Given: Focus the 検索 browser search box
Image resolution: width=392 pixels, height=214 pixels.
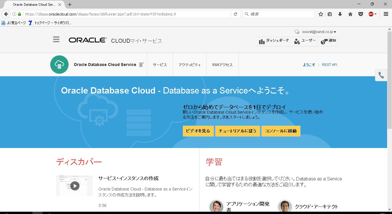Looking at the screenshot, I should pyautogui.click(x=279, y=14).
